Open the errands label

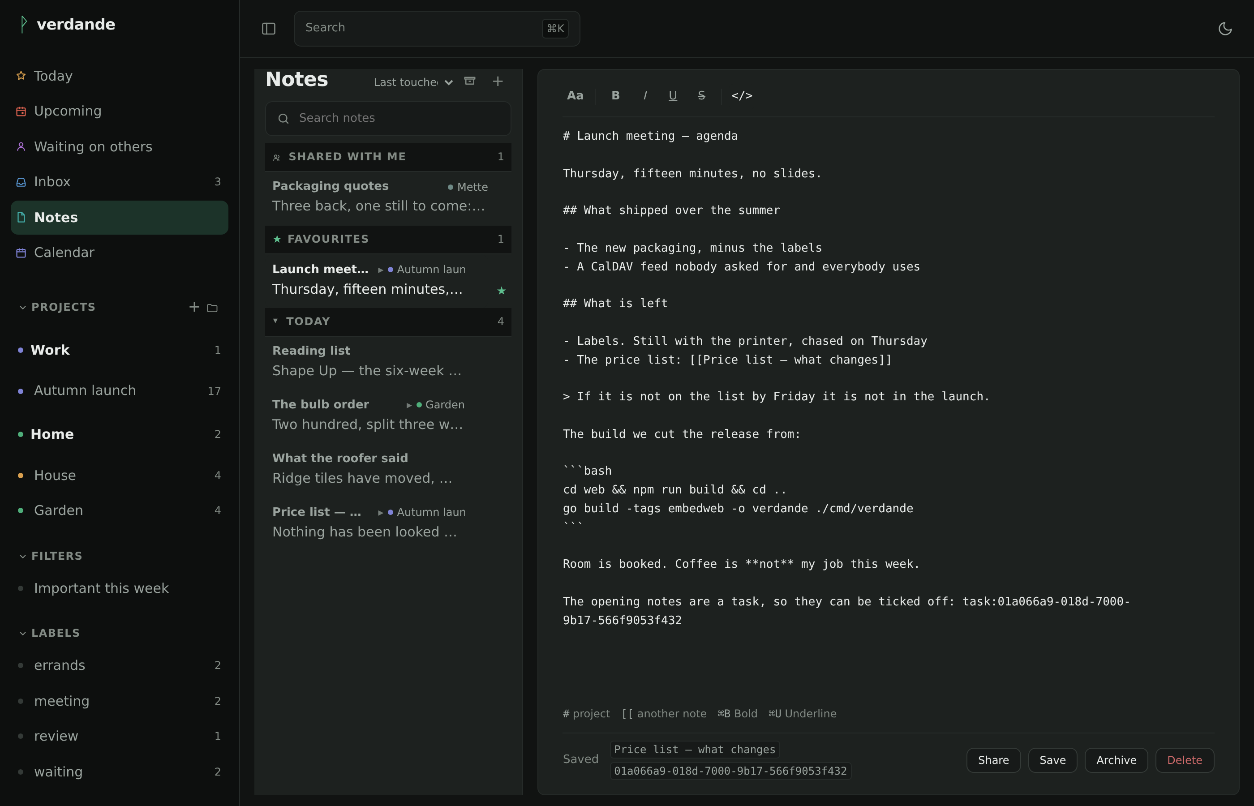tap(119, 665)
